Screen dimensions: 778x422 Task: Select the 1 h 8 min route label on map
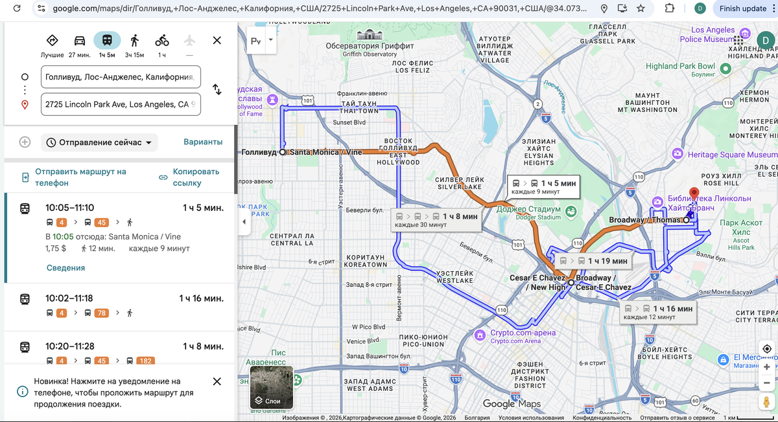pos(436,219)
